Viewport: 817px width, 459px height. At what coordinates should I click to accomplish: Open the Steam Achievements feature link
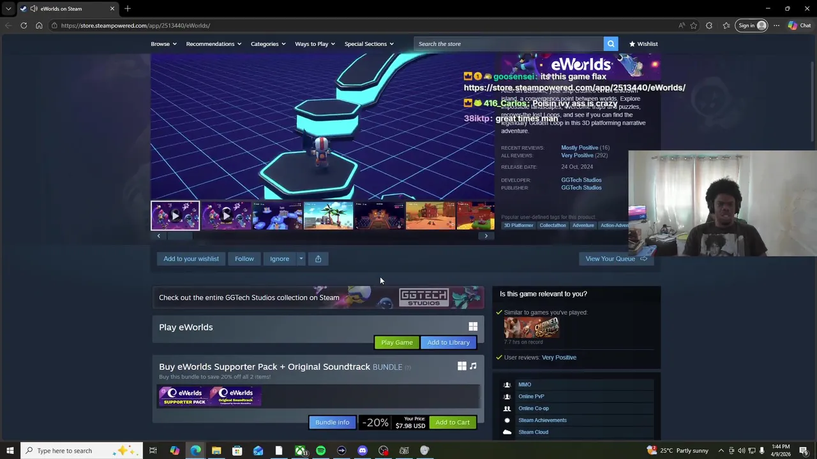tap(543, 420)
